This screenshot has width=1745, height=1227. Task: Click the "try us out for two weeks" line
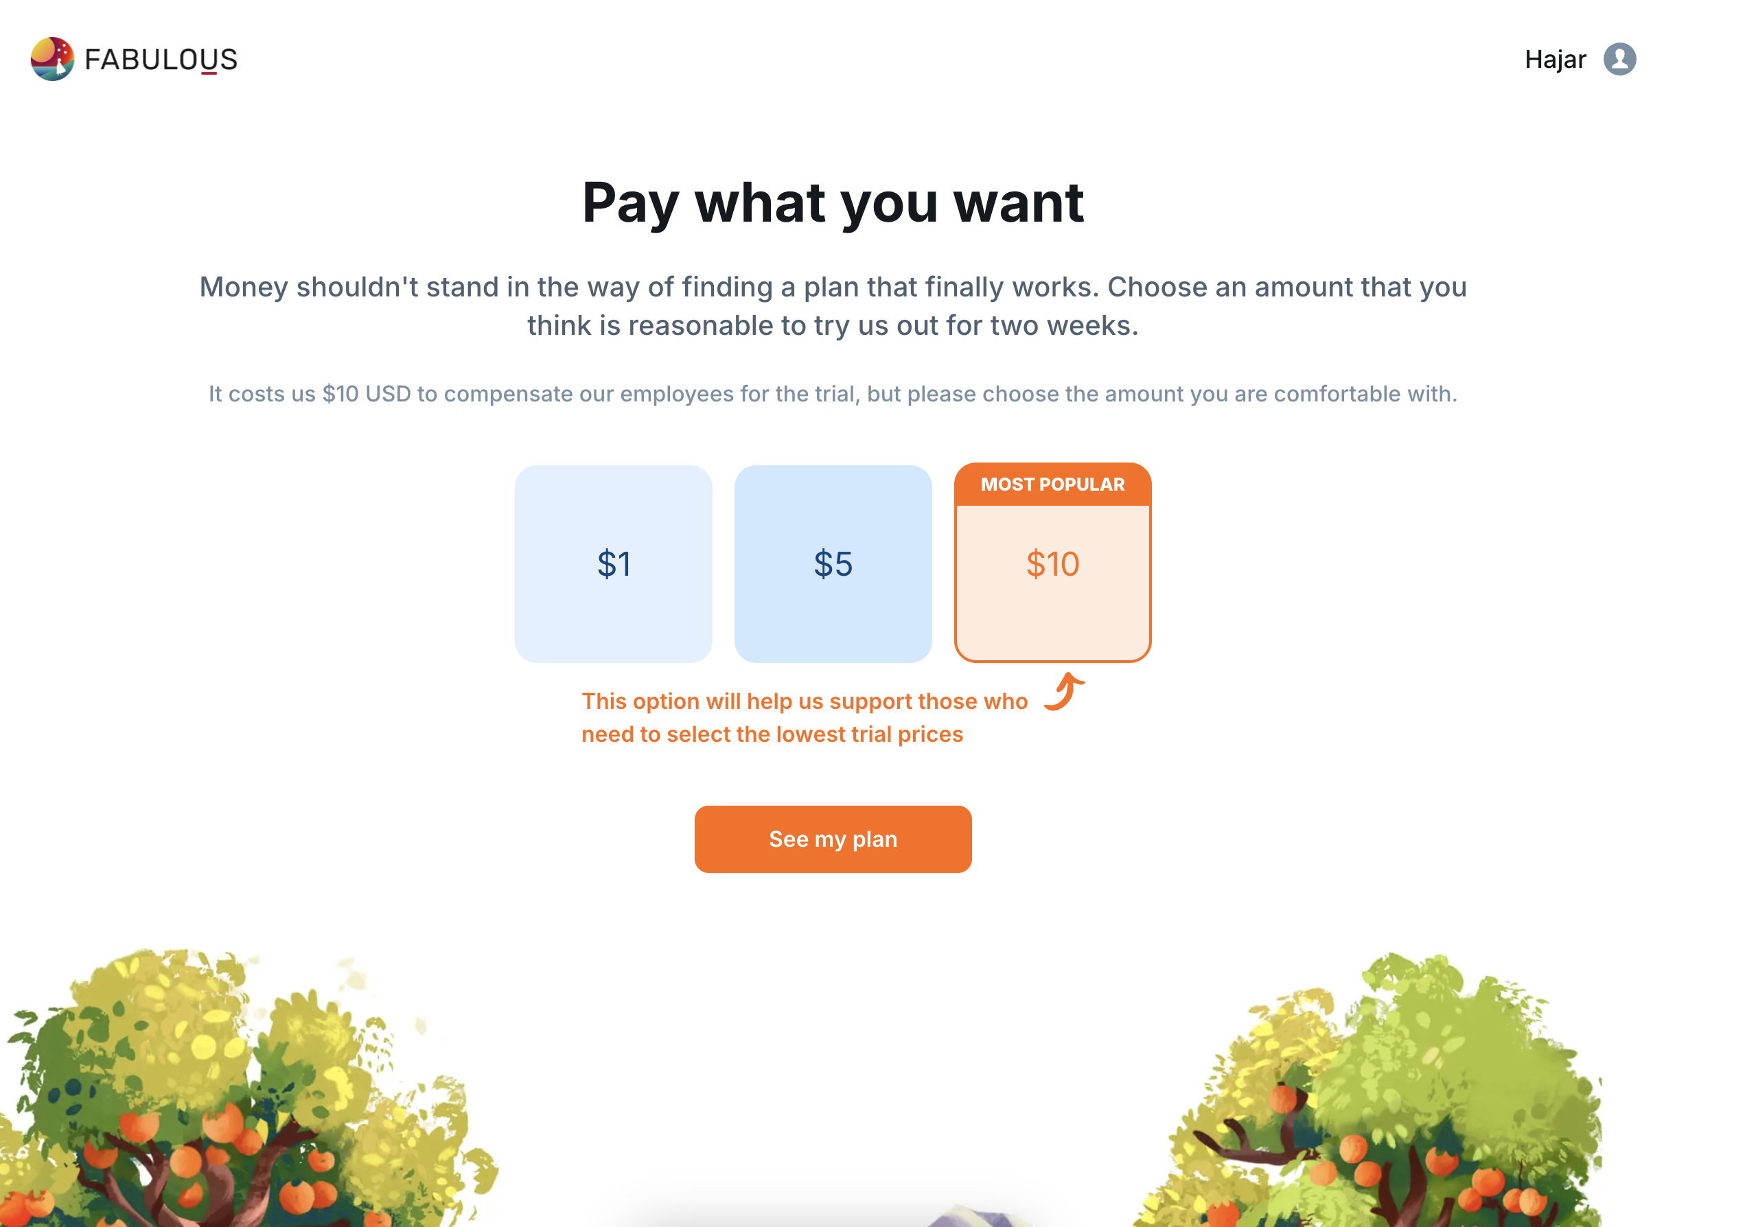pyautogui.click(x=833, y=326)
